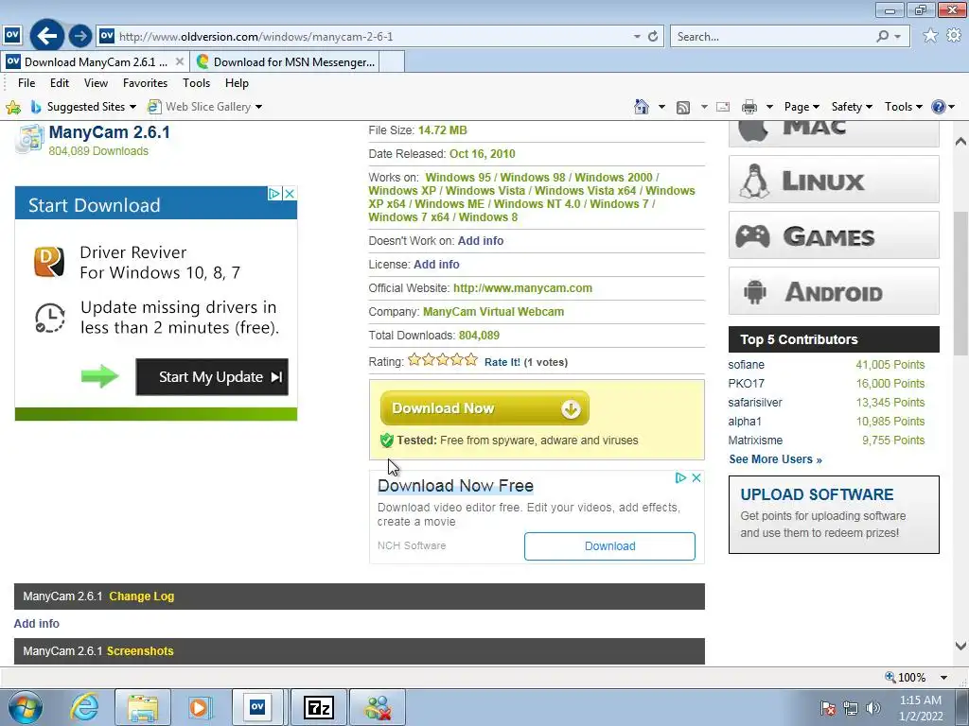The width and height of the screenshot is (969, 726).
Task: Click the yellow Download Now button
Action: tap(484, 408)
